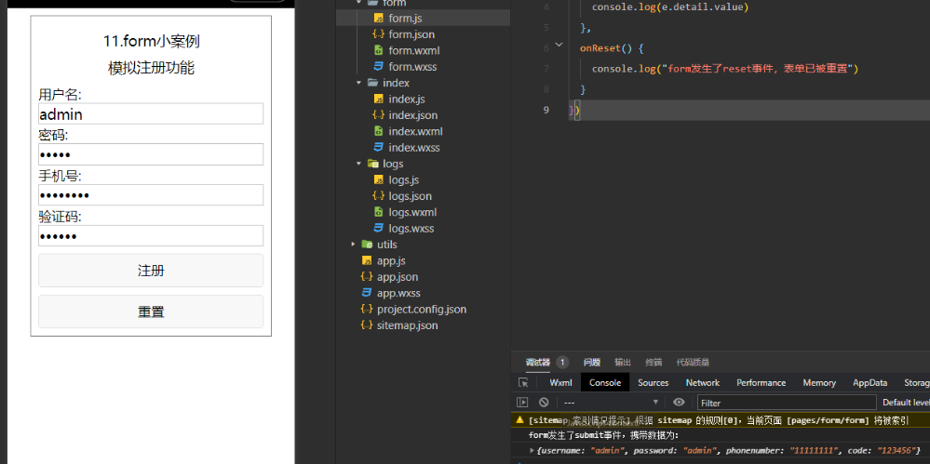
Task: Open the Network devtools tab
Action: [x=702, y=383]
